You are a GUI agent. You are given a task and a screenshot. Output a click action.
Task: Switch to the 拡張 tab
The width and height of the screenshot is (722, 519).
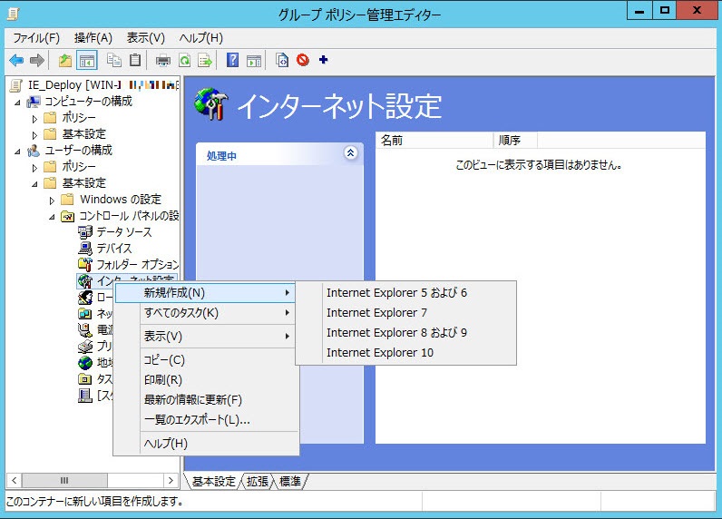(x=257, y=481)
